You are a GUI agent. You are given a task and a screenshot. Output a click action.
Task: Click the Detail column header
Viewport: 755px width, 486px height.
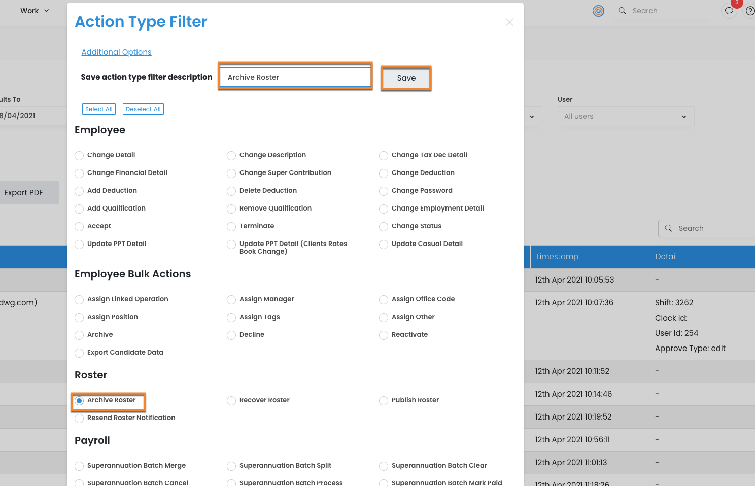[666, 257]
